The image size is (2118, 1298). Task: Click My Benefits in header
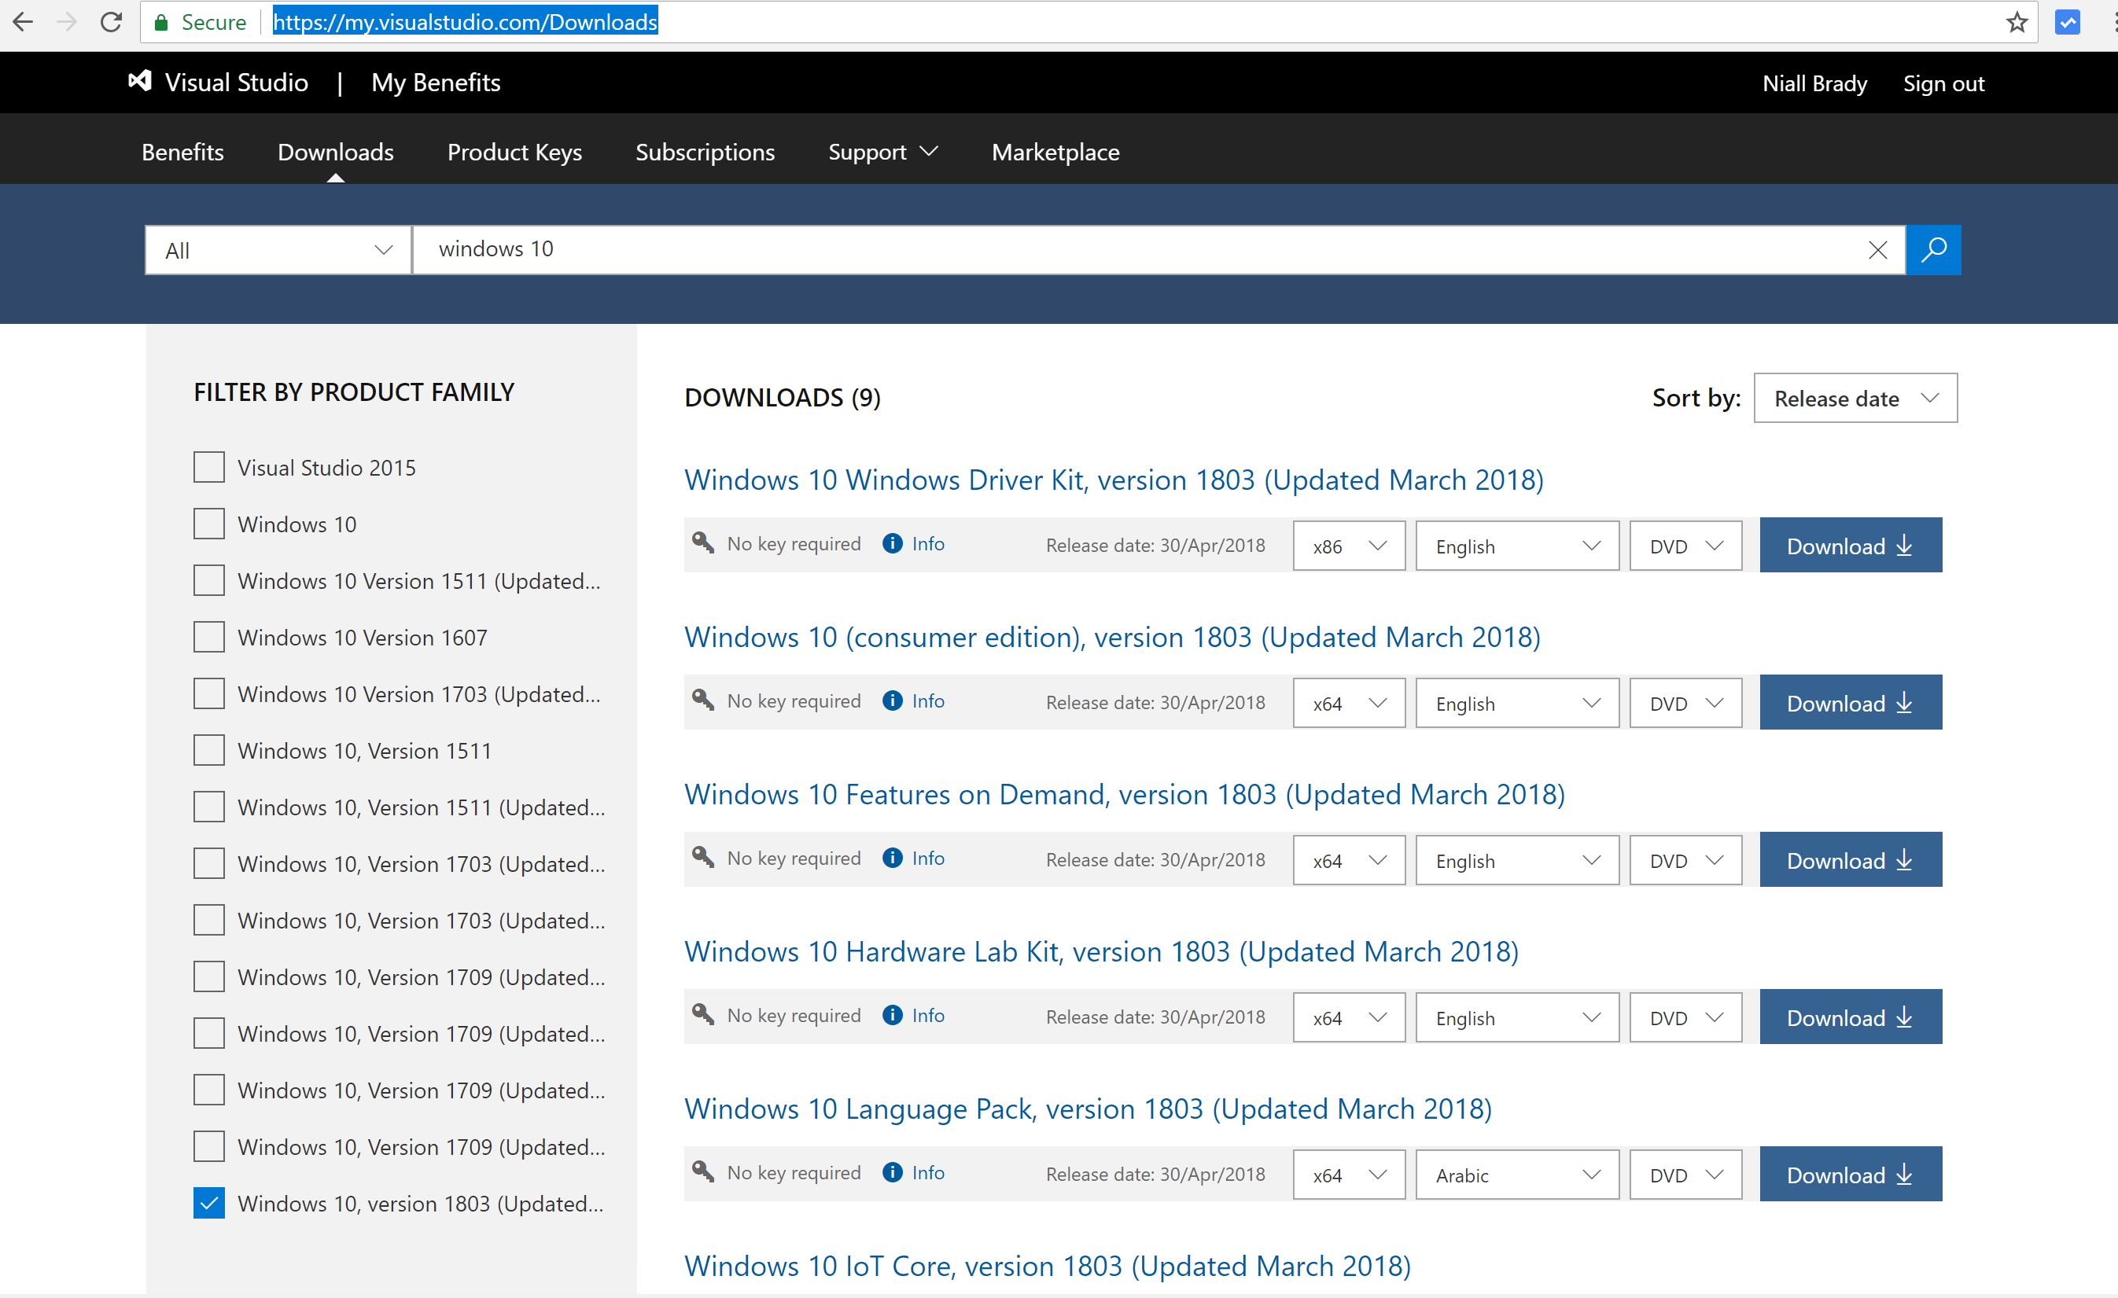436,83
